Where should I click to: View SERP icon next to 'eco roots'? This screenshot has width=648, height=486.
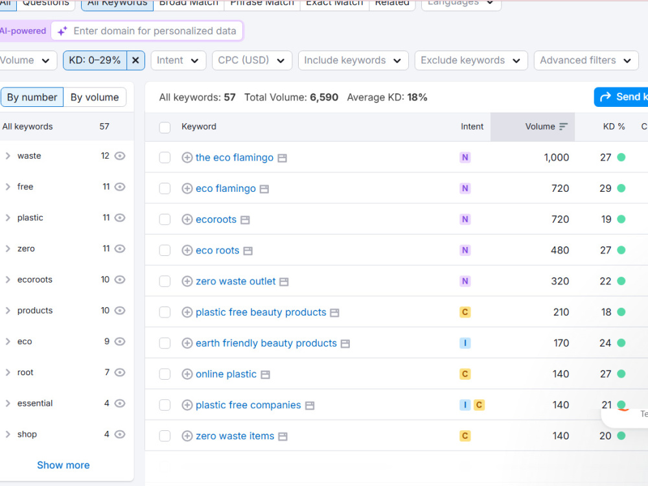click(248, 251)
